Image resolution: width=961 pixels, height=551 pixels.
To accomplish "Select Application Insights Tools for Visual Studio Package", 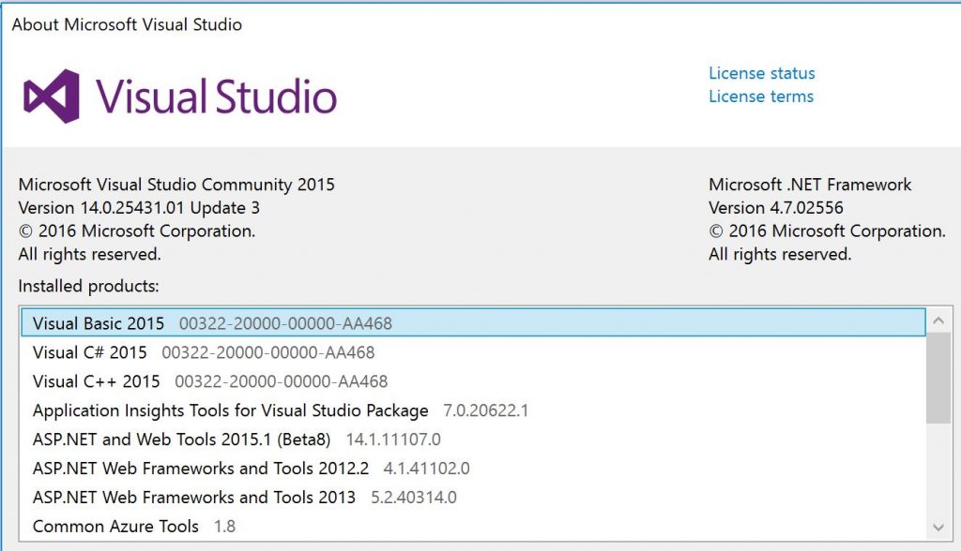I will click(473, 410).
